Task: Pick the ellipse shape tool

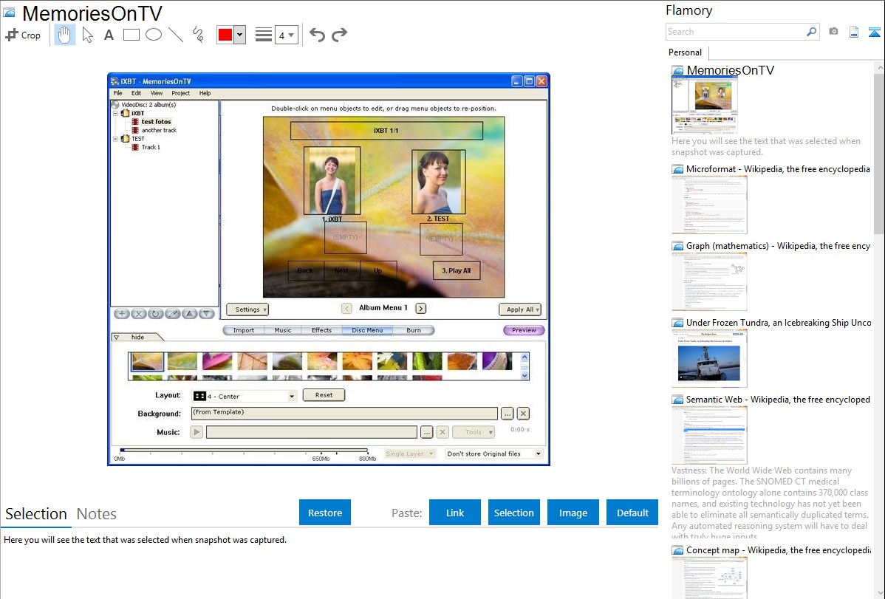Action: point(154,35)
